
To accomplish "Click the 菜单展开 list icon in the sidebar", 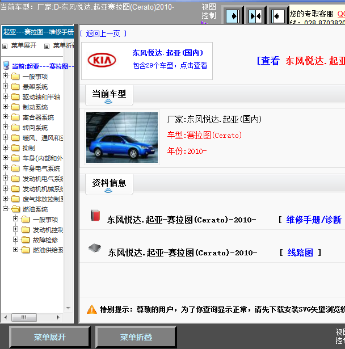I will tap(5, 46).
